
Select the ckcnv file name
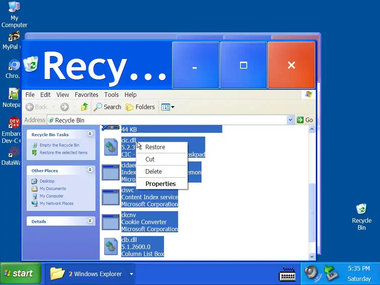pos(129,215)
